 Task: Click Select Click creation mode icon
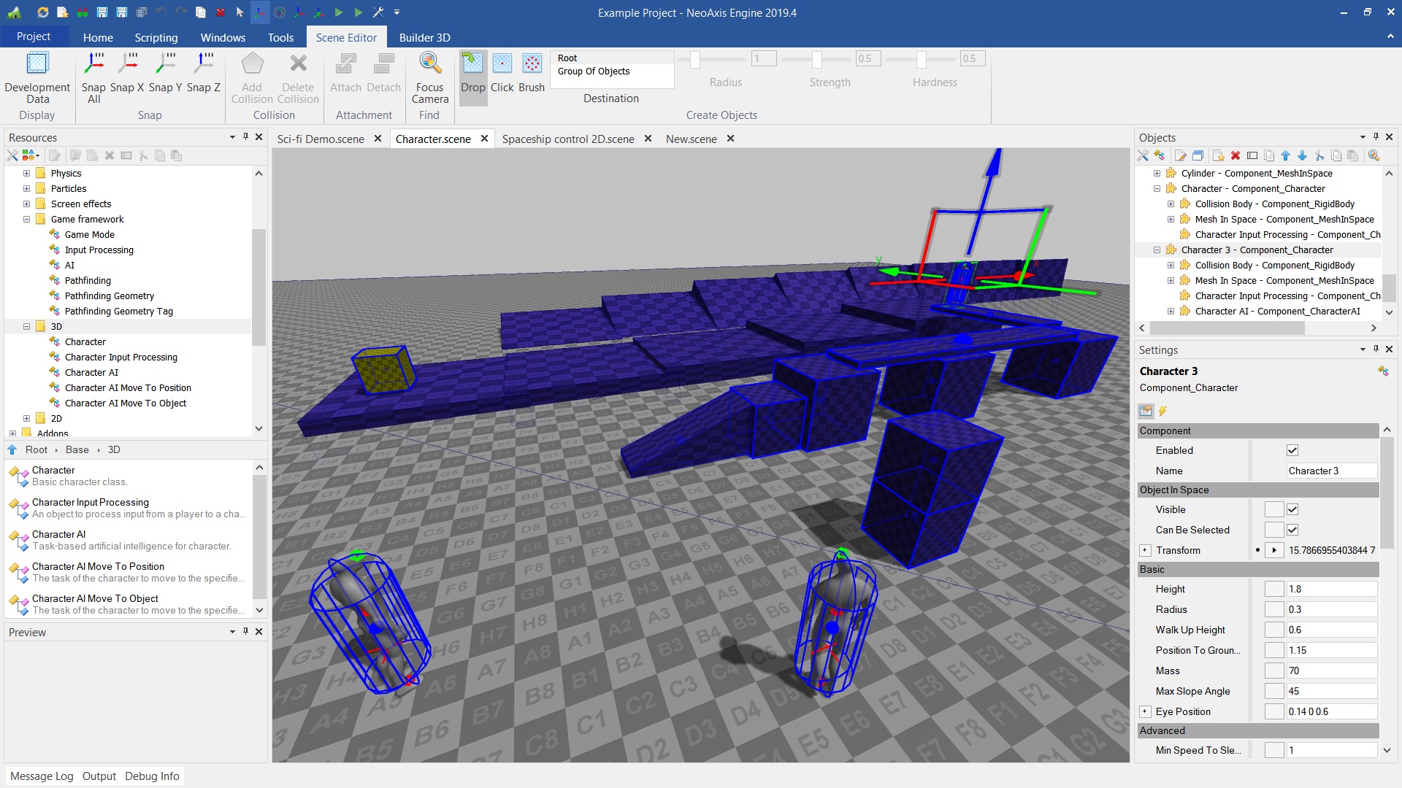502,64
